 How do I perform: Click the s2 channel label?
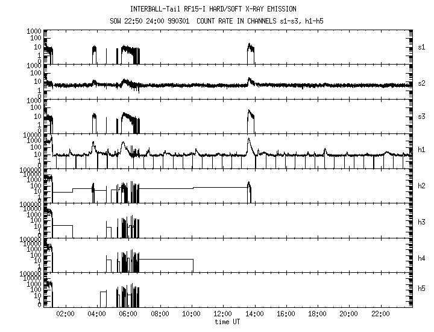421,81
